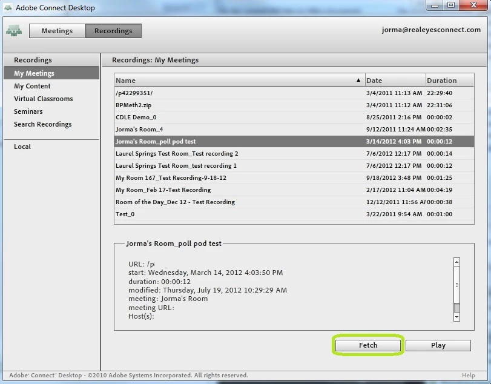Viewport: 491px width, 384px height.
Task: Click the Adobe Connect people logo icon
Action: click(x=14, y=31)
